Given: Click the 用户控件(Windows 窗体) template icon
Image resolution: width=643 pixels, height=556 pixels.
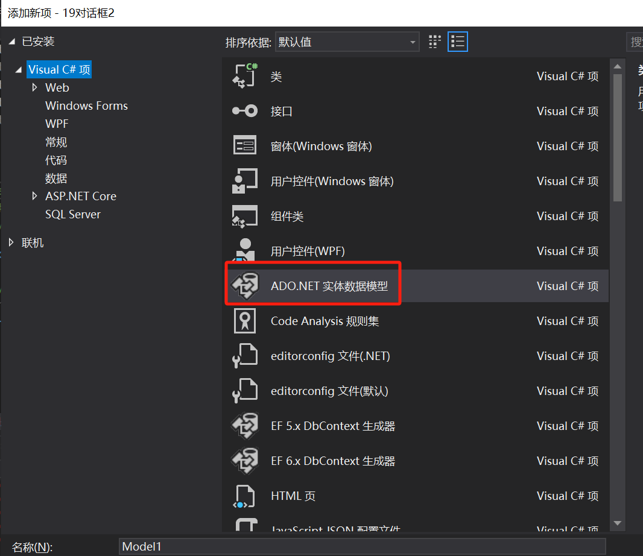Looking at the screenshot, I should 245,181.
